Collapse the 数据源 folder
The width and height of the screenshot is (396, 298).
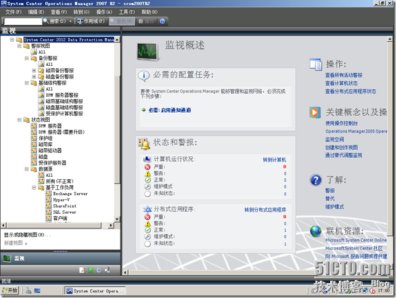point(26,169)
